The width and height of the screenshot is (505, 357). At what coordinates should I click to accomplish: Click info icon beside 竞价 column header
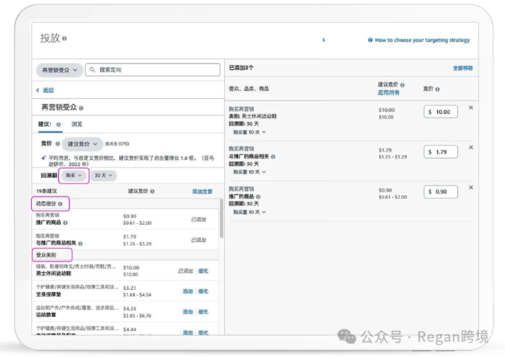437,89
